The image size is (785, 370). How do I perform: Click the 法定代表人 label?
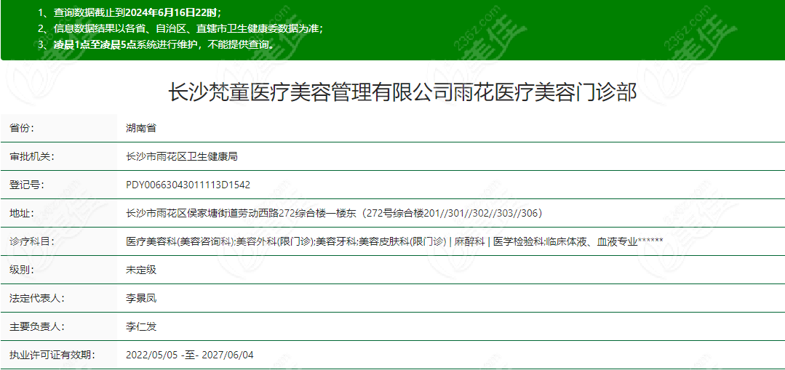click(x=36, y=299)
